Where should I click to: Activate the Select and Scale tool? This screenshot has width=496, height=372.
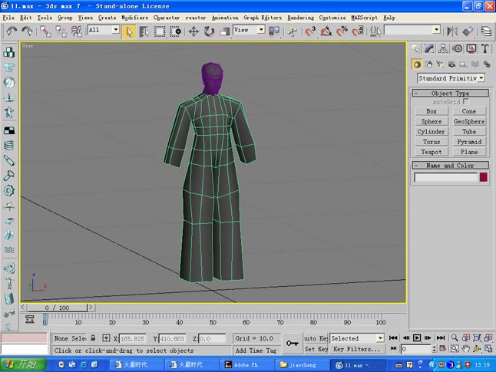[x=225, y=31]
